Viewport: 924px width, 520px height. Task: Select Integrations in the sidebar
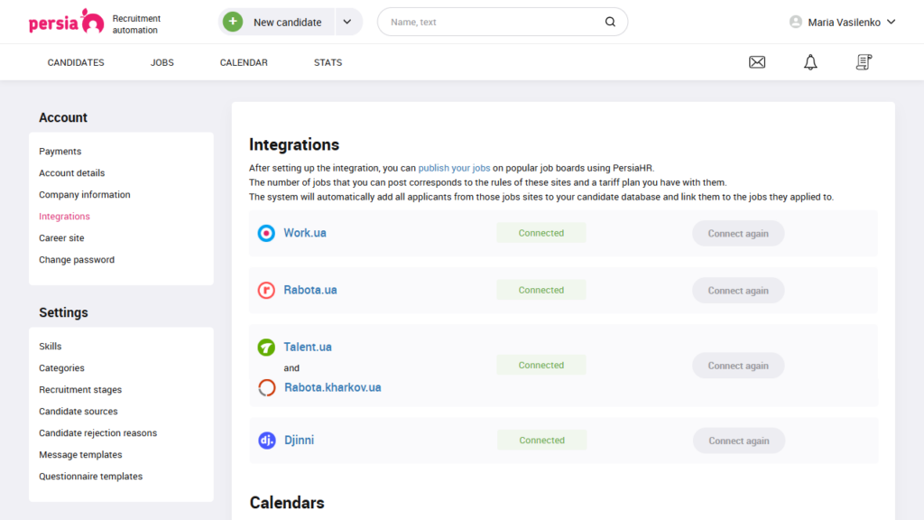[64, 217]
